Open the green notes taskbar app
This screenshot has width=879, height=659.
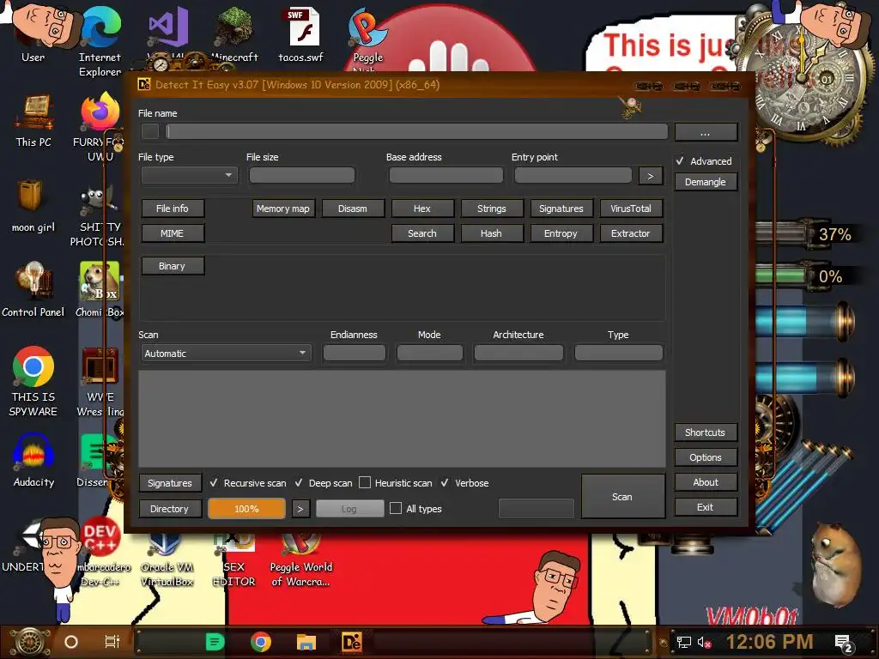tap(215, 642)
